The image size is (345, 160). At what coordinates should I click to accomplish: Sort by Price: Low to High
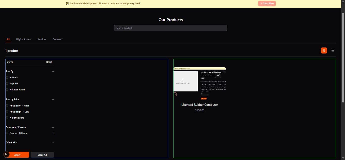tap(7, 106)
